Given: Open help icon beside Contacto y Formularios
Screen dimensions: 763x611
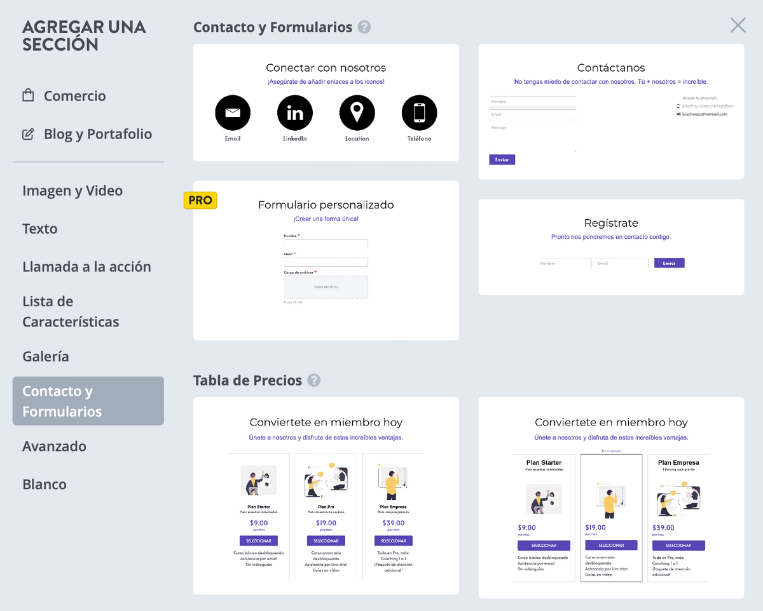Looking at the screenshot, I should [364, 27].
